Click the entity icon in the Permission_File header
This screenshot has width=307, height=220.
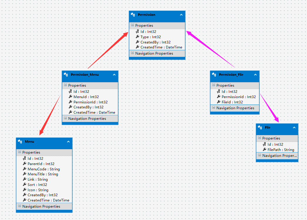pyautogui.click(x=214, y=75)
